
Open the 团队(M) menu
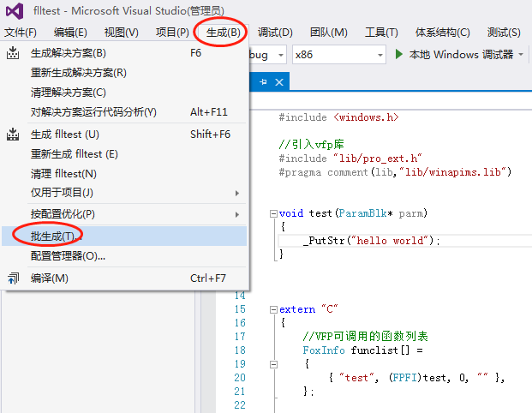click(x=329, y=33)
